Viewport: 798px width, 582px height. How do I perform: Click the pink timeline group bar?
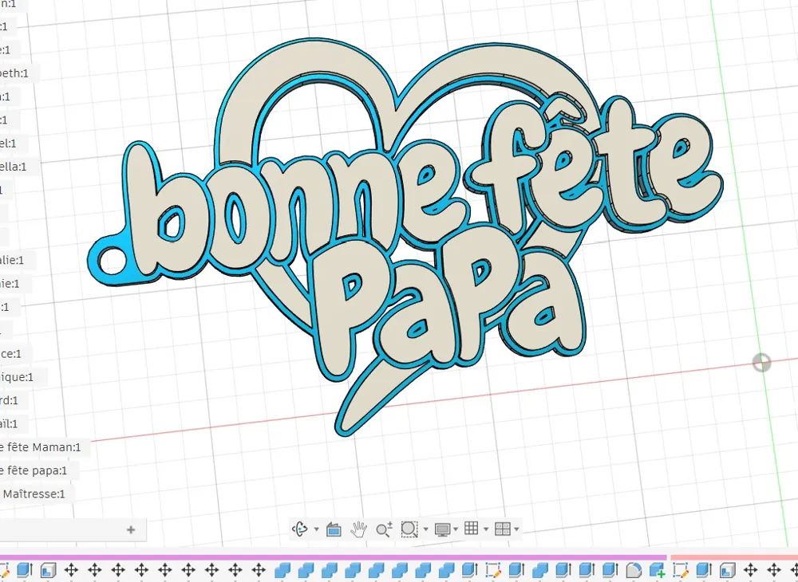(x=734, y=557)
